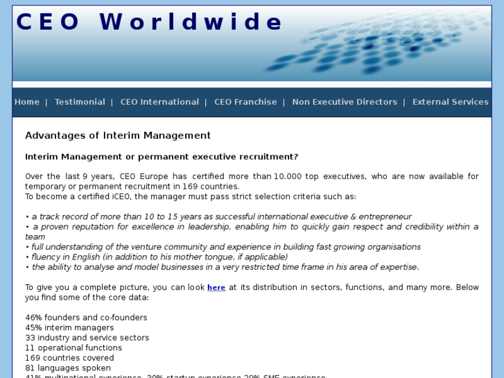Click the 'Advantages of Interim Management' heading
The height and width of the screenshot is (378, 504).
coord(118,135)
